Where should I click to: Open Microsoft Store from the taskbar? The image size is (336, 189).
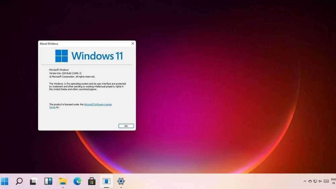92,181
